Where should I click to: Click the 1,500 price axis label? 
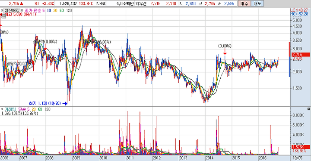pos(297,88)
